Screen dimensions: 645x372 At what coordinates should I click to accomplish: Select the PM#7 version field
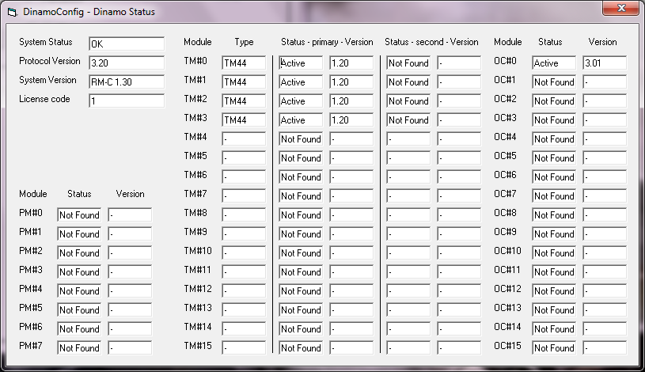130,348
